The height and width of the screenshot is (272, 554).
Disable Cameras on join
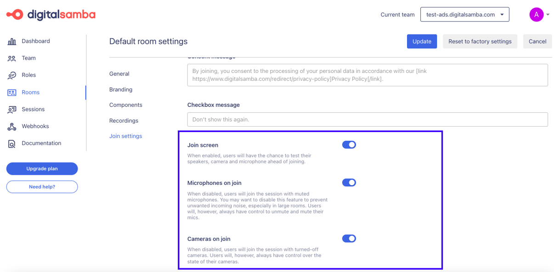click(x=349, y=239)
